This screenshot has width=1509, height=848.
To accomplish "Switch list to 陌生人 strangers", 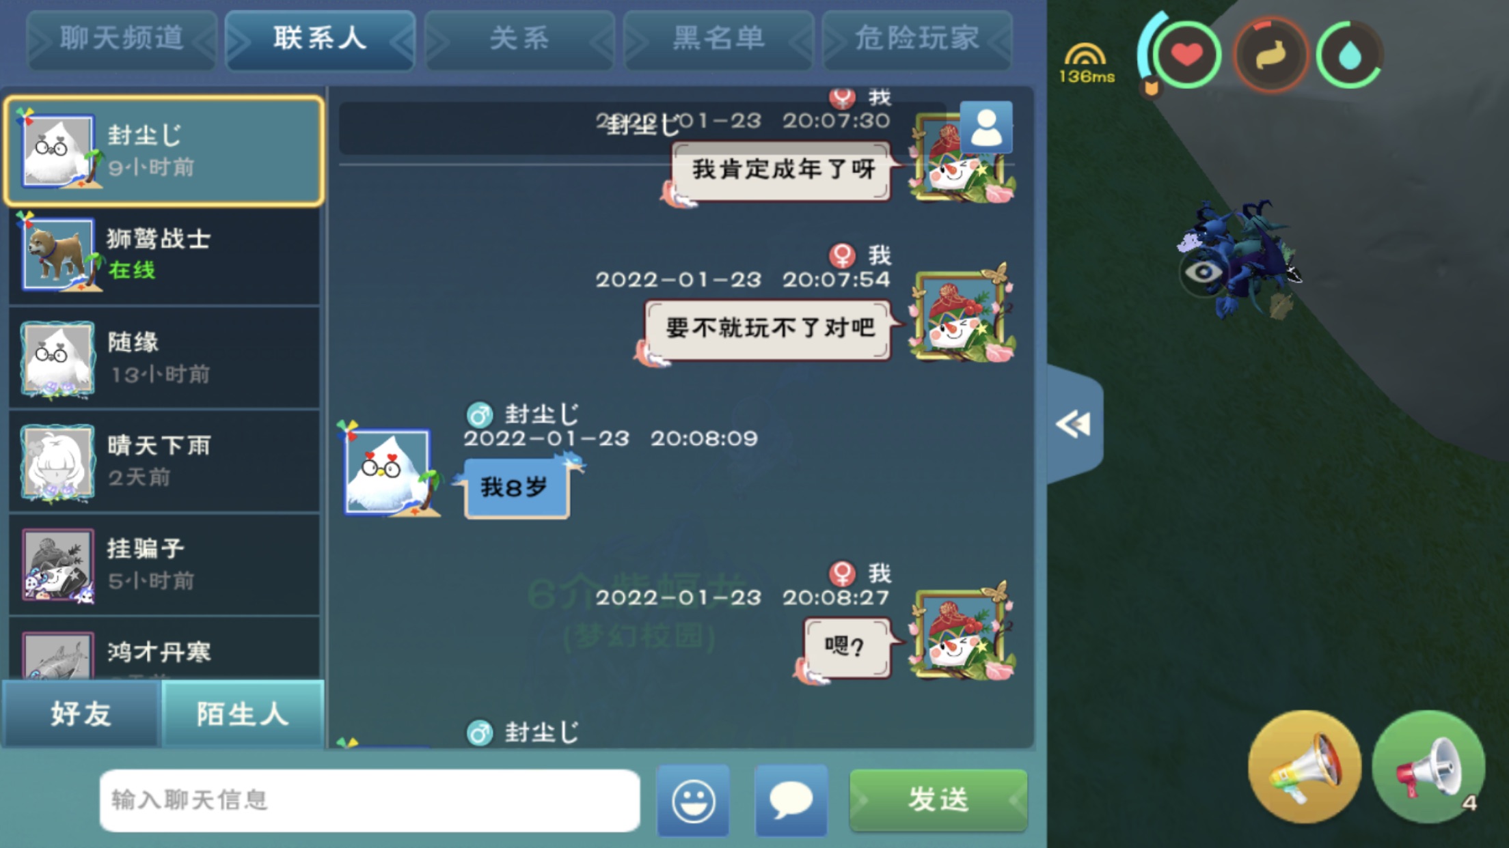I will pyautogui.click(x=243, y=714).
